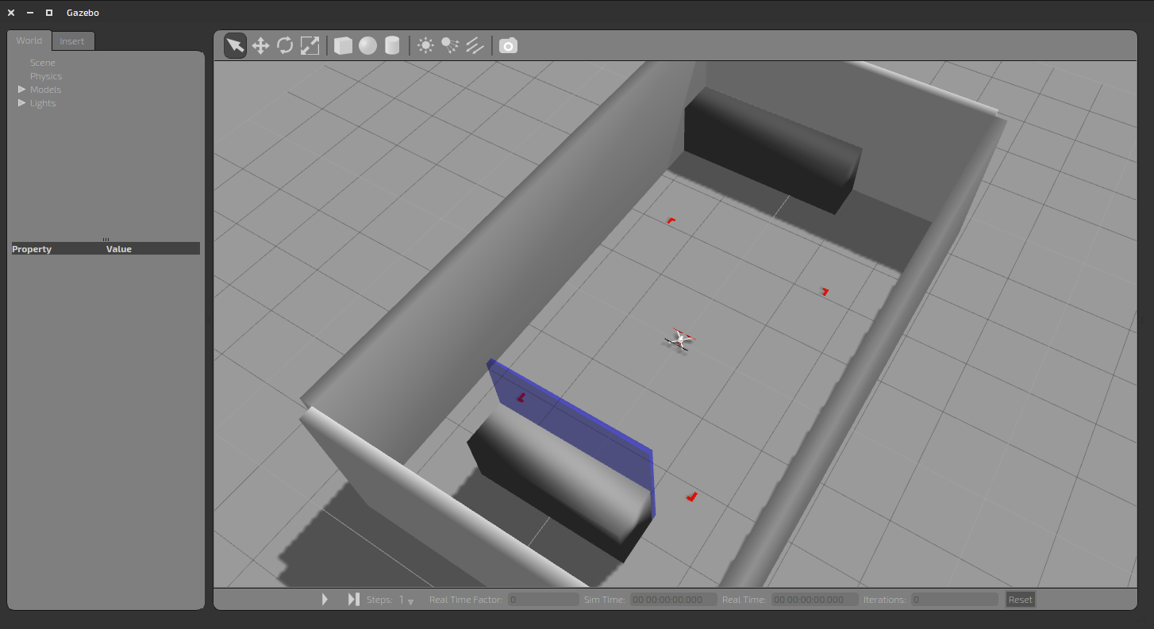Add a cylinder shape from toolbar
1154x629 pixels.
coord(392,46)
